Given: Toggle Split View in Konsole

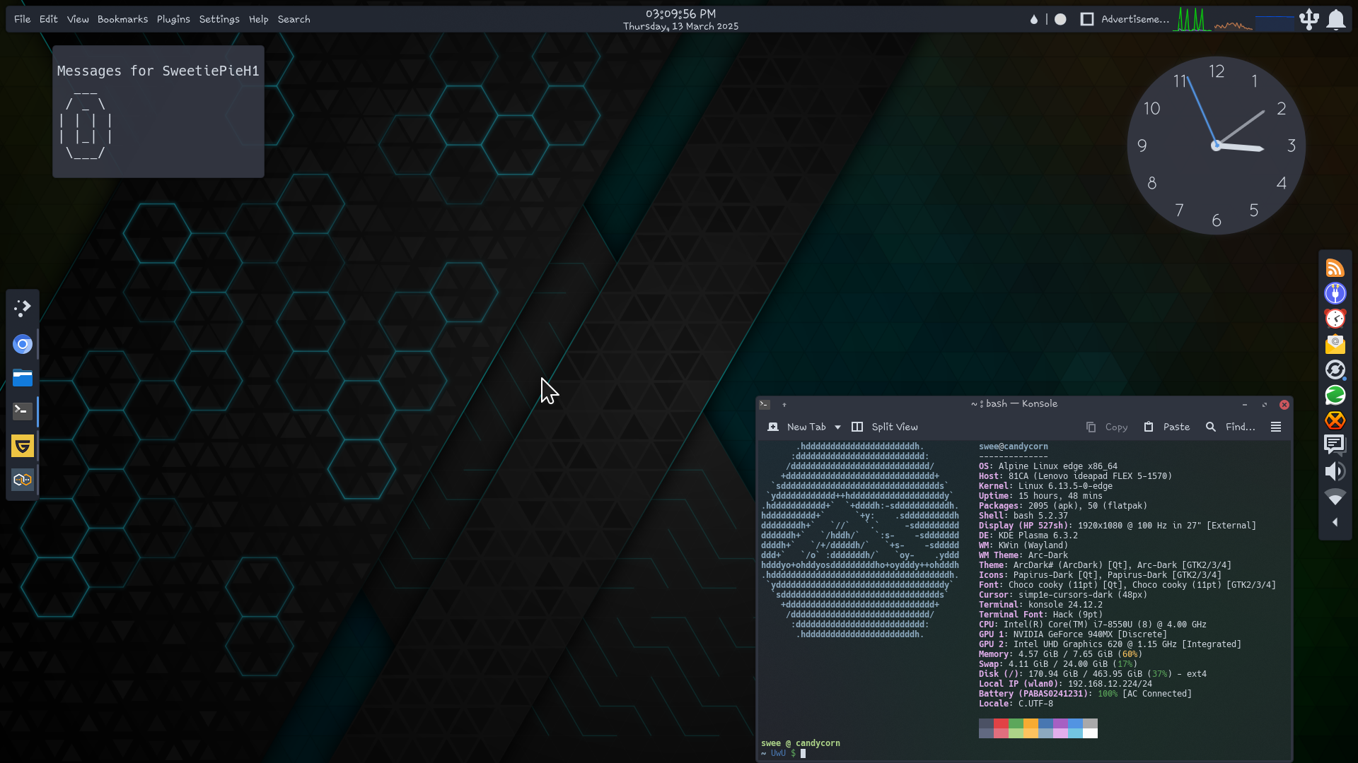Looking at the screenshot, I should click(885, 427).
